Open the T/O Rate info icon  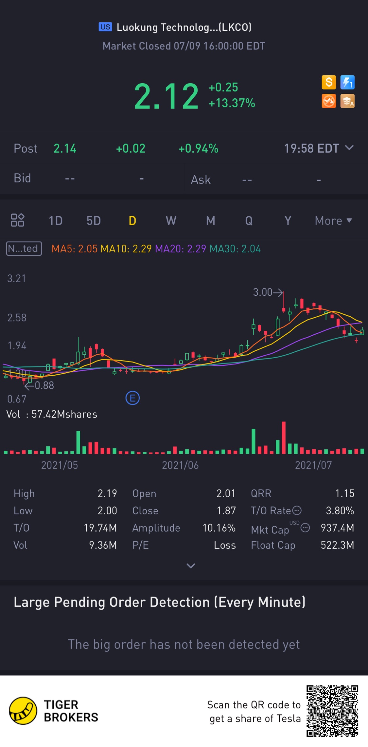click(x=297, y=510)
